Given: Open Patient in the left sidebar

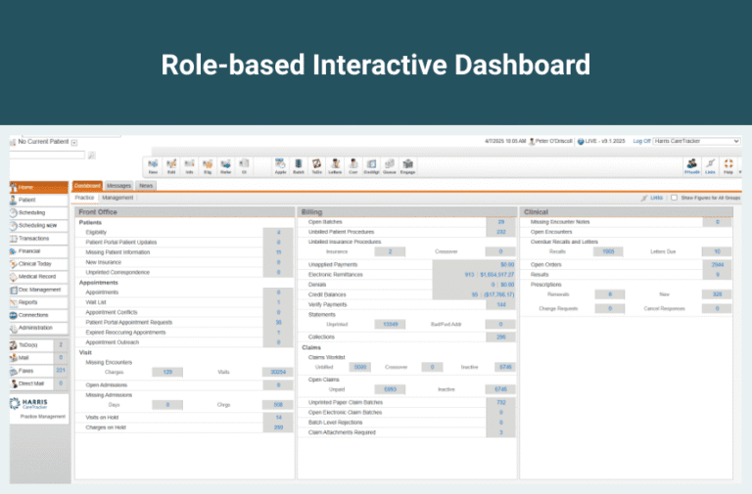Looking at the screenshot, I should point(39,200).
